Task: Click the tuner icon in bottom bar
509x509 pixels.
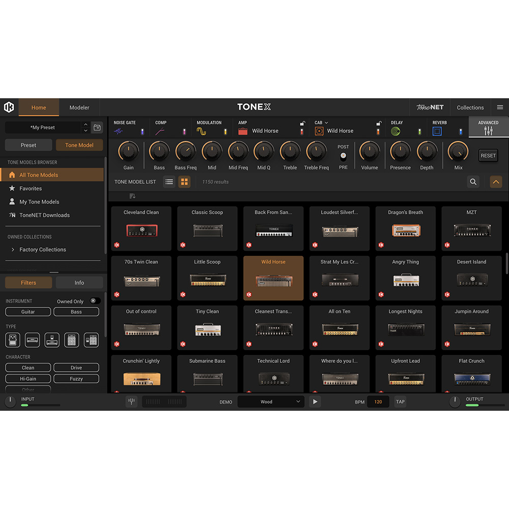Action: 131,402
